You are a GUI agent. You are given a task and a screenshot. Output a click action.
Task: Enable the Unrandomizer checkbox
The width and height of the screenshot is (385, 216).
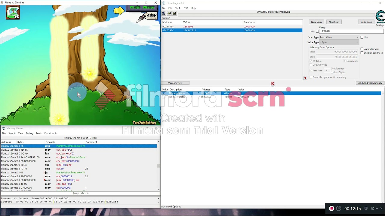pyautogui.click(x=362, y=49)
